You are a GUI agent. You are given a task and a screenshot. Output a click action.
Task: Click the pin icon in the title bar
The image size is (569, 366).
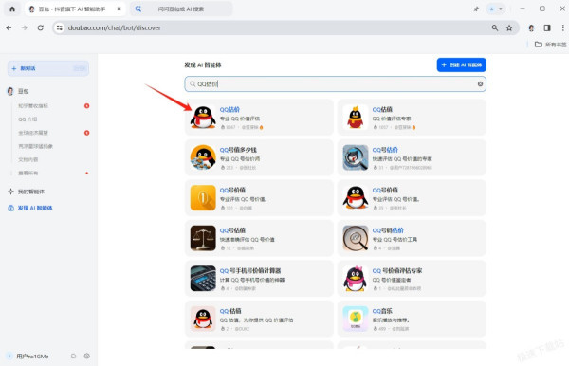476,9
